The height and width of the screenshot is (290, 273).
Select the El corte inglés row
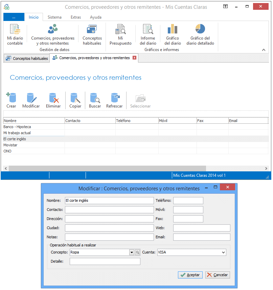[136, 139]
